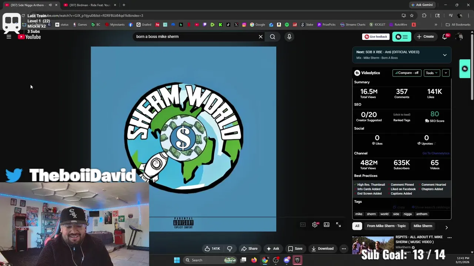Run the search with the magnifier button
The width and height of the screenshot is (474, 266).
click(x=273, y=37)
